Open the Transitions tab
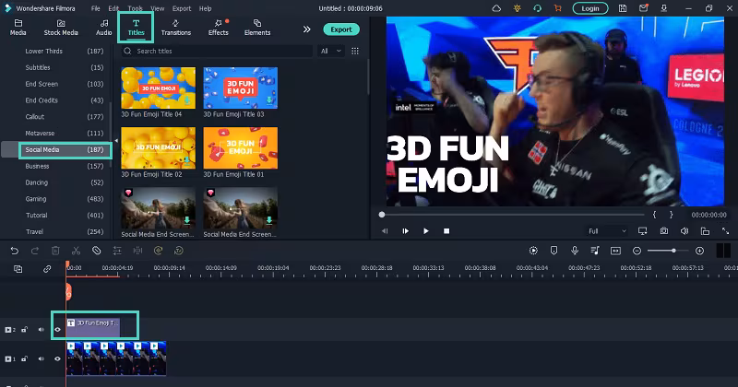 pos(175,28)
